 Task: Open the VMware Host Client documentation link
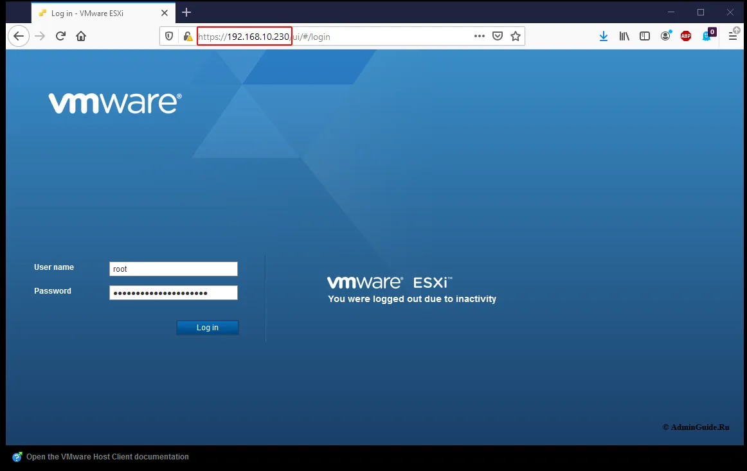click(107, 457)
